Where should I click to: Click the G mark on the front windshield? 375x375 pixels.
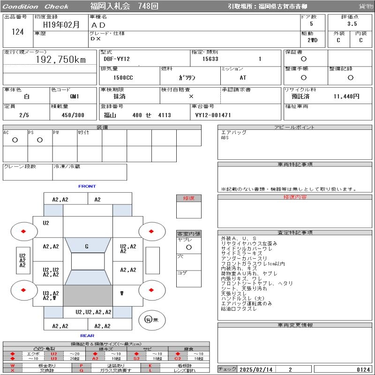point(87,247)
